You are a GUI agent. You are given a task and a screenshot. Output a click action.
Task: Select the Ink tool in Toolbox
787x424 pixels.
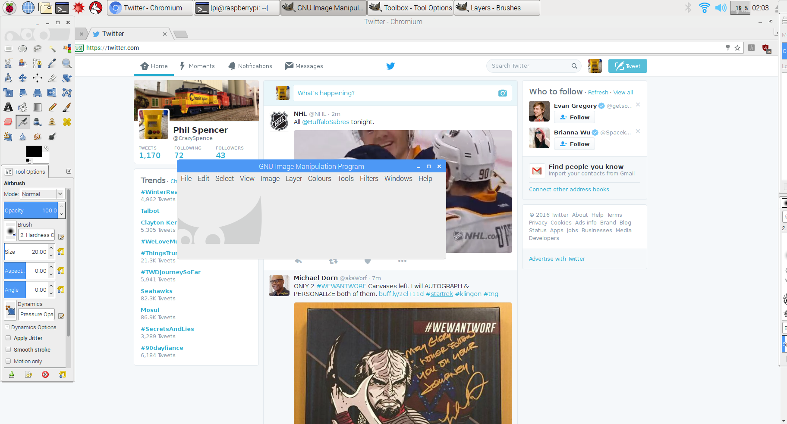pos(38,122)
